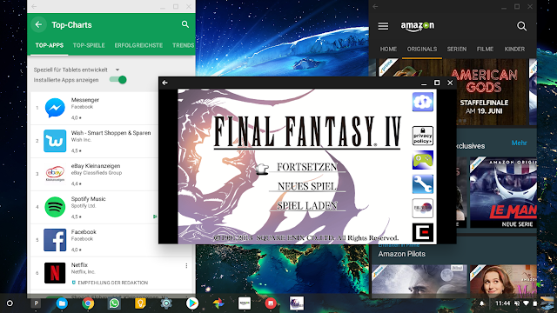Click the 'Amazon Pilots' heading
Screen dimensions: 557x313
(x=401, y=254)
